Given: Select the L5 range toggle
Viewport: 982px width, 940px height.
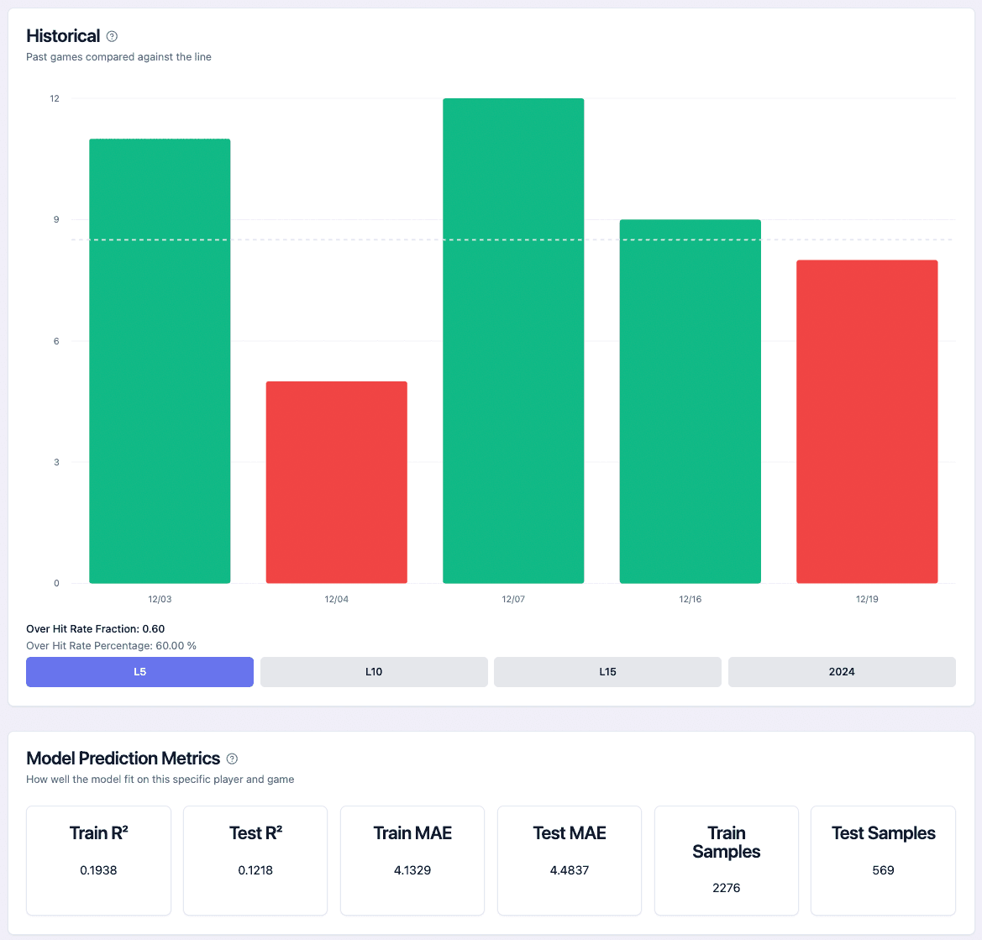Looking at the screenshot, I should [x=139, y=672].
